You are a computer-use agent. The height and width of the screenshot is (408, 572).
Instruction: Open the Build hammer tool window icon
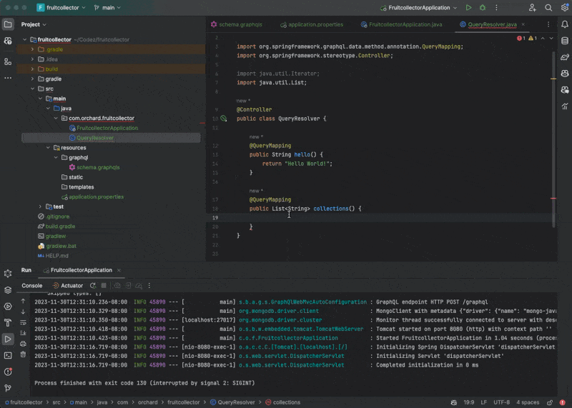(8, 323)
